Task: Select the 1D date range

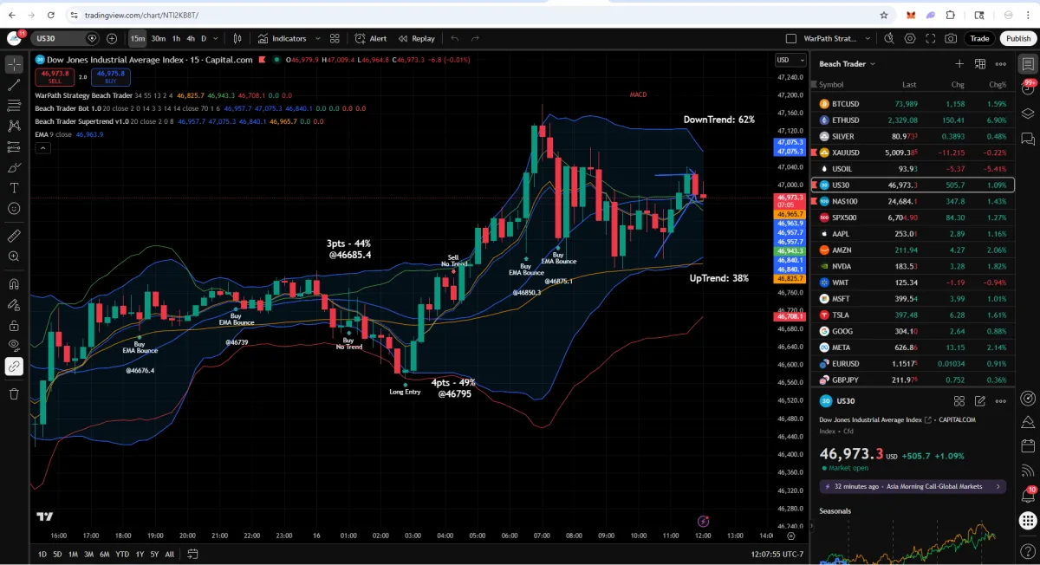Action: [42, 554]
